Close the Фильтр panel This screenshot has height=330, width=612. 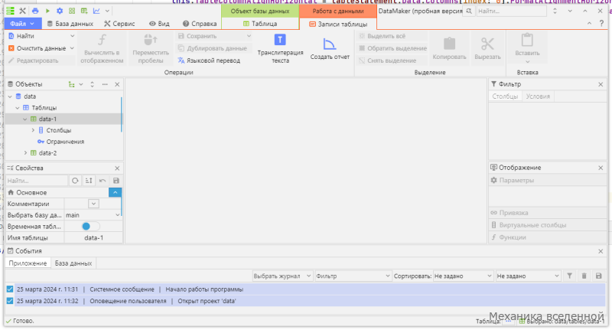pyautogui.click(x=601, y=84)
